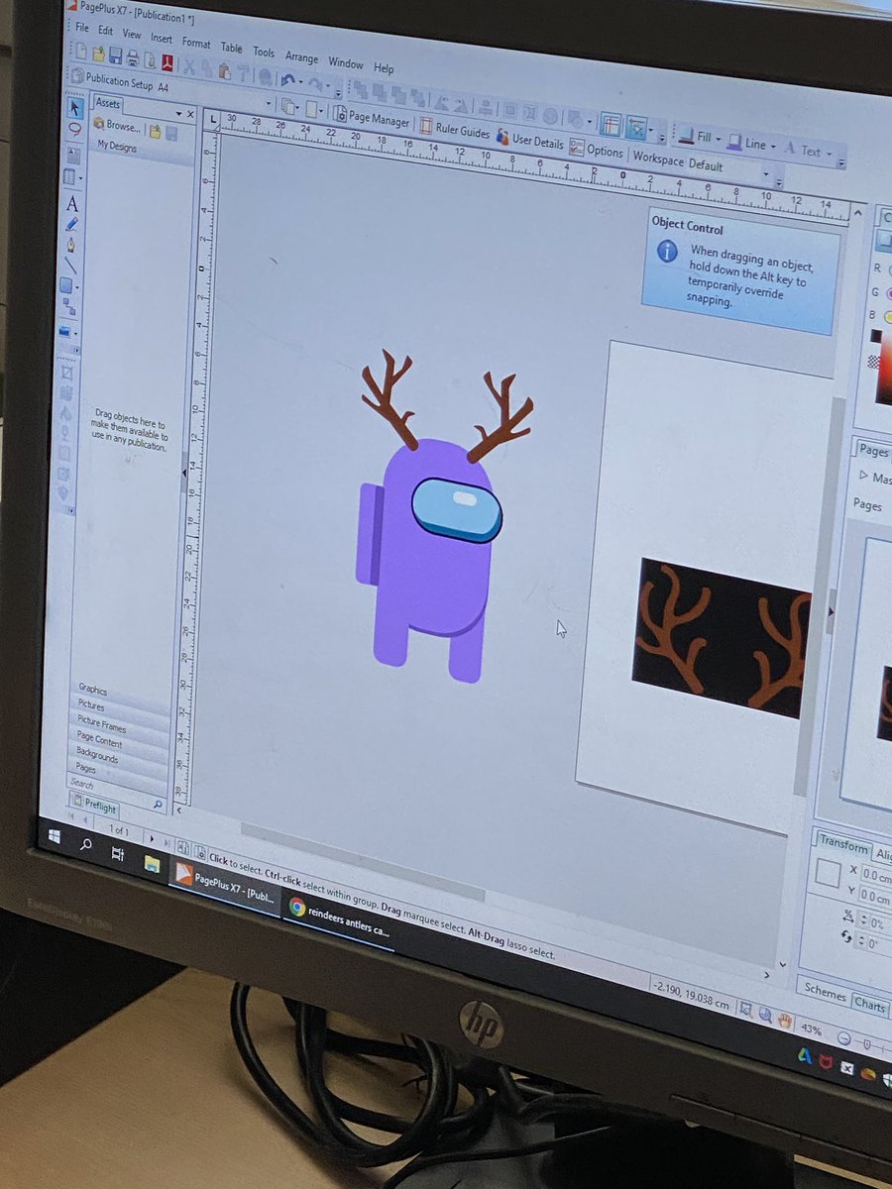Click the horizontal scrollbar under canvas
Image resolution: width=892 pixels, height=1189 pixels.
point(362,862)
